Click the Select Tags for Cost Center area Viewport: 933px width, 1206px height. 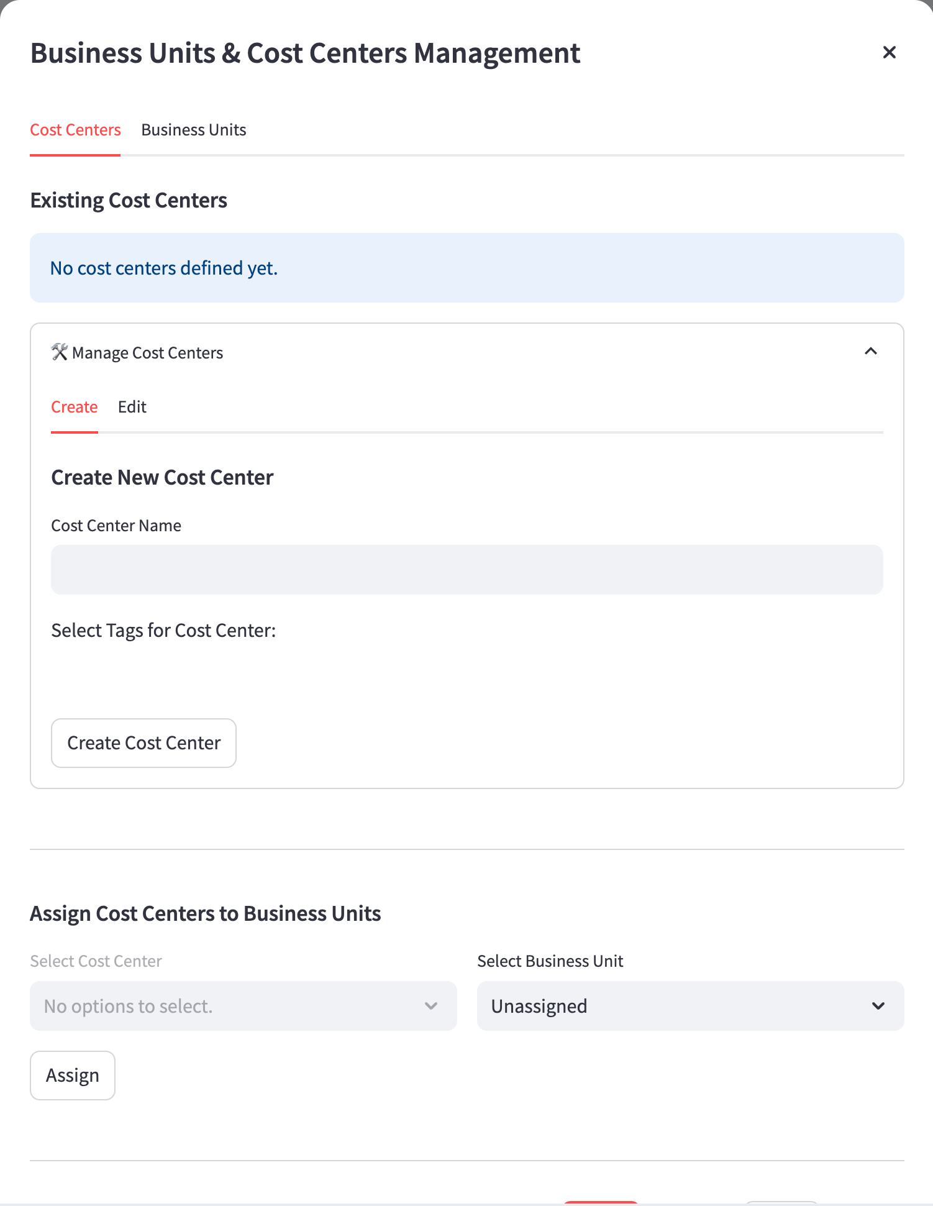pyautogui.click(x=163, y=630)
